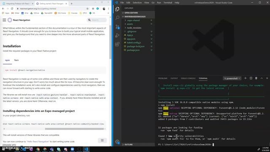This screenshot has width=270, height=152.
Task: Launch VS Code from the Windows taskbar
Action: click(86, 149)
